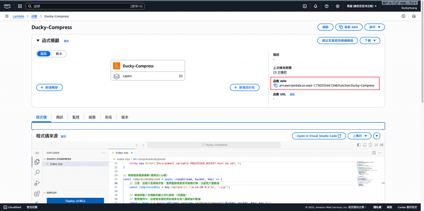Screen dimensions: 424x211
Task: Open the hexagon clock icon beside info icon
Action: [414, 16]
